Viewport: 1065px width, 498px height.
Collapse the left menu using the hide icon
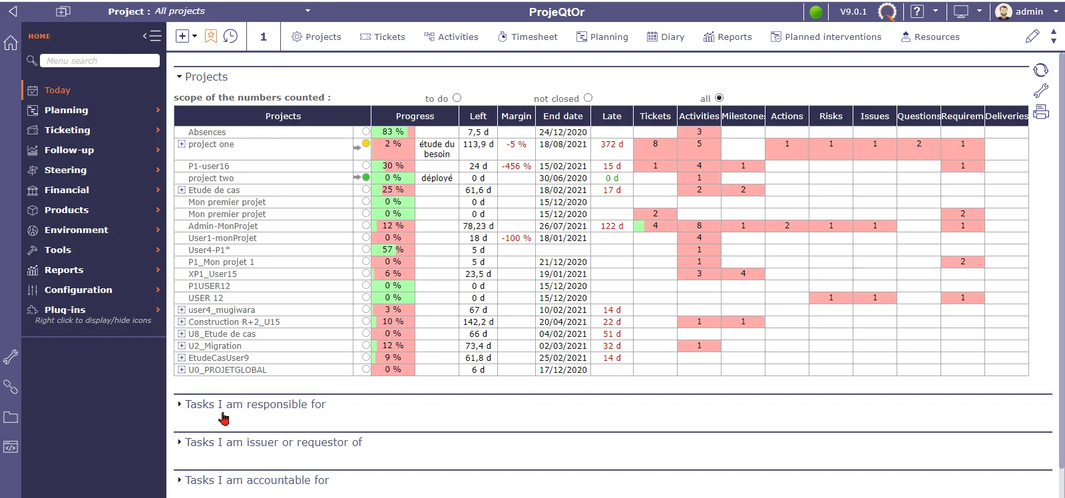point(152,36)
